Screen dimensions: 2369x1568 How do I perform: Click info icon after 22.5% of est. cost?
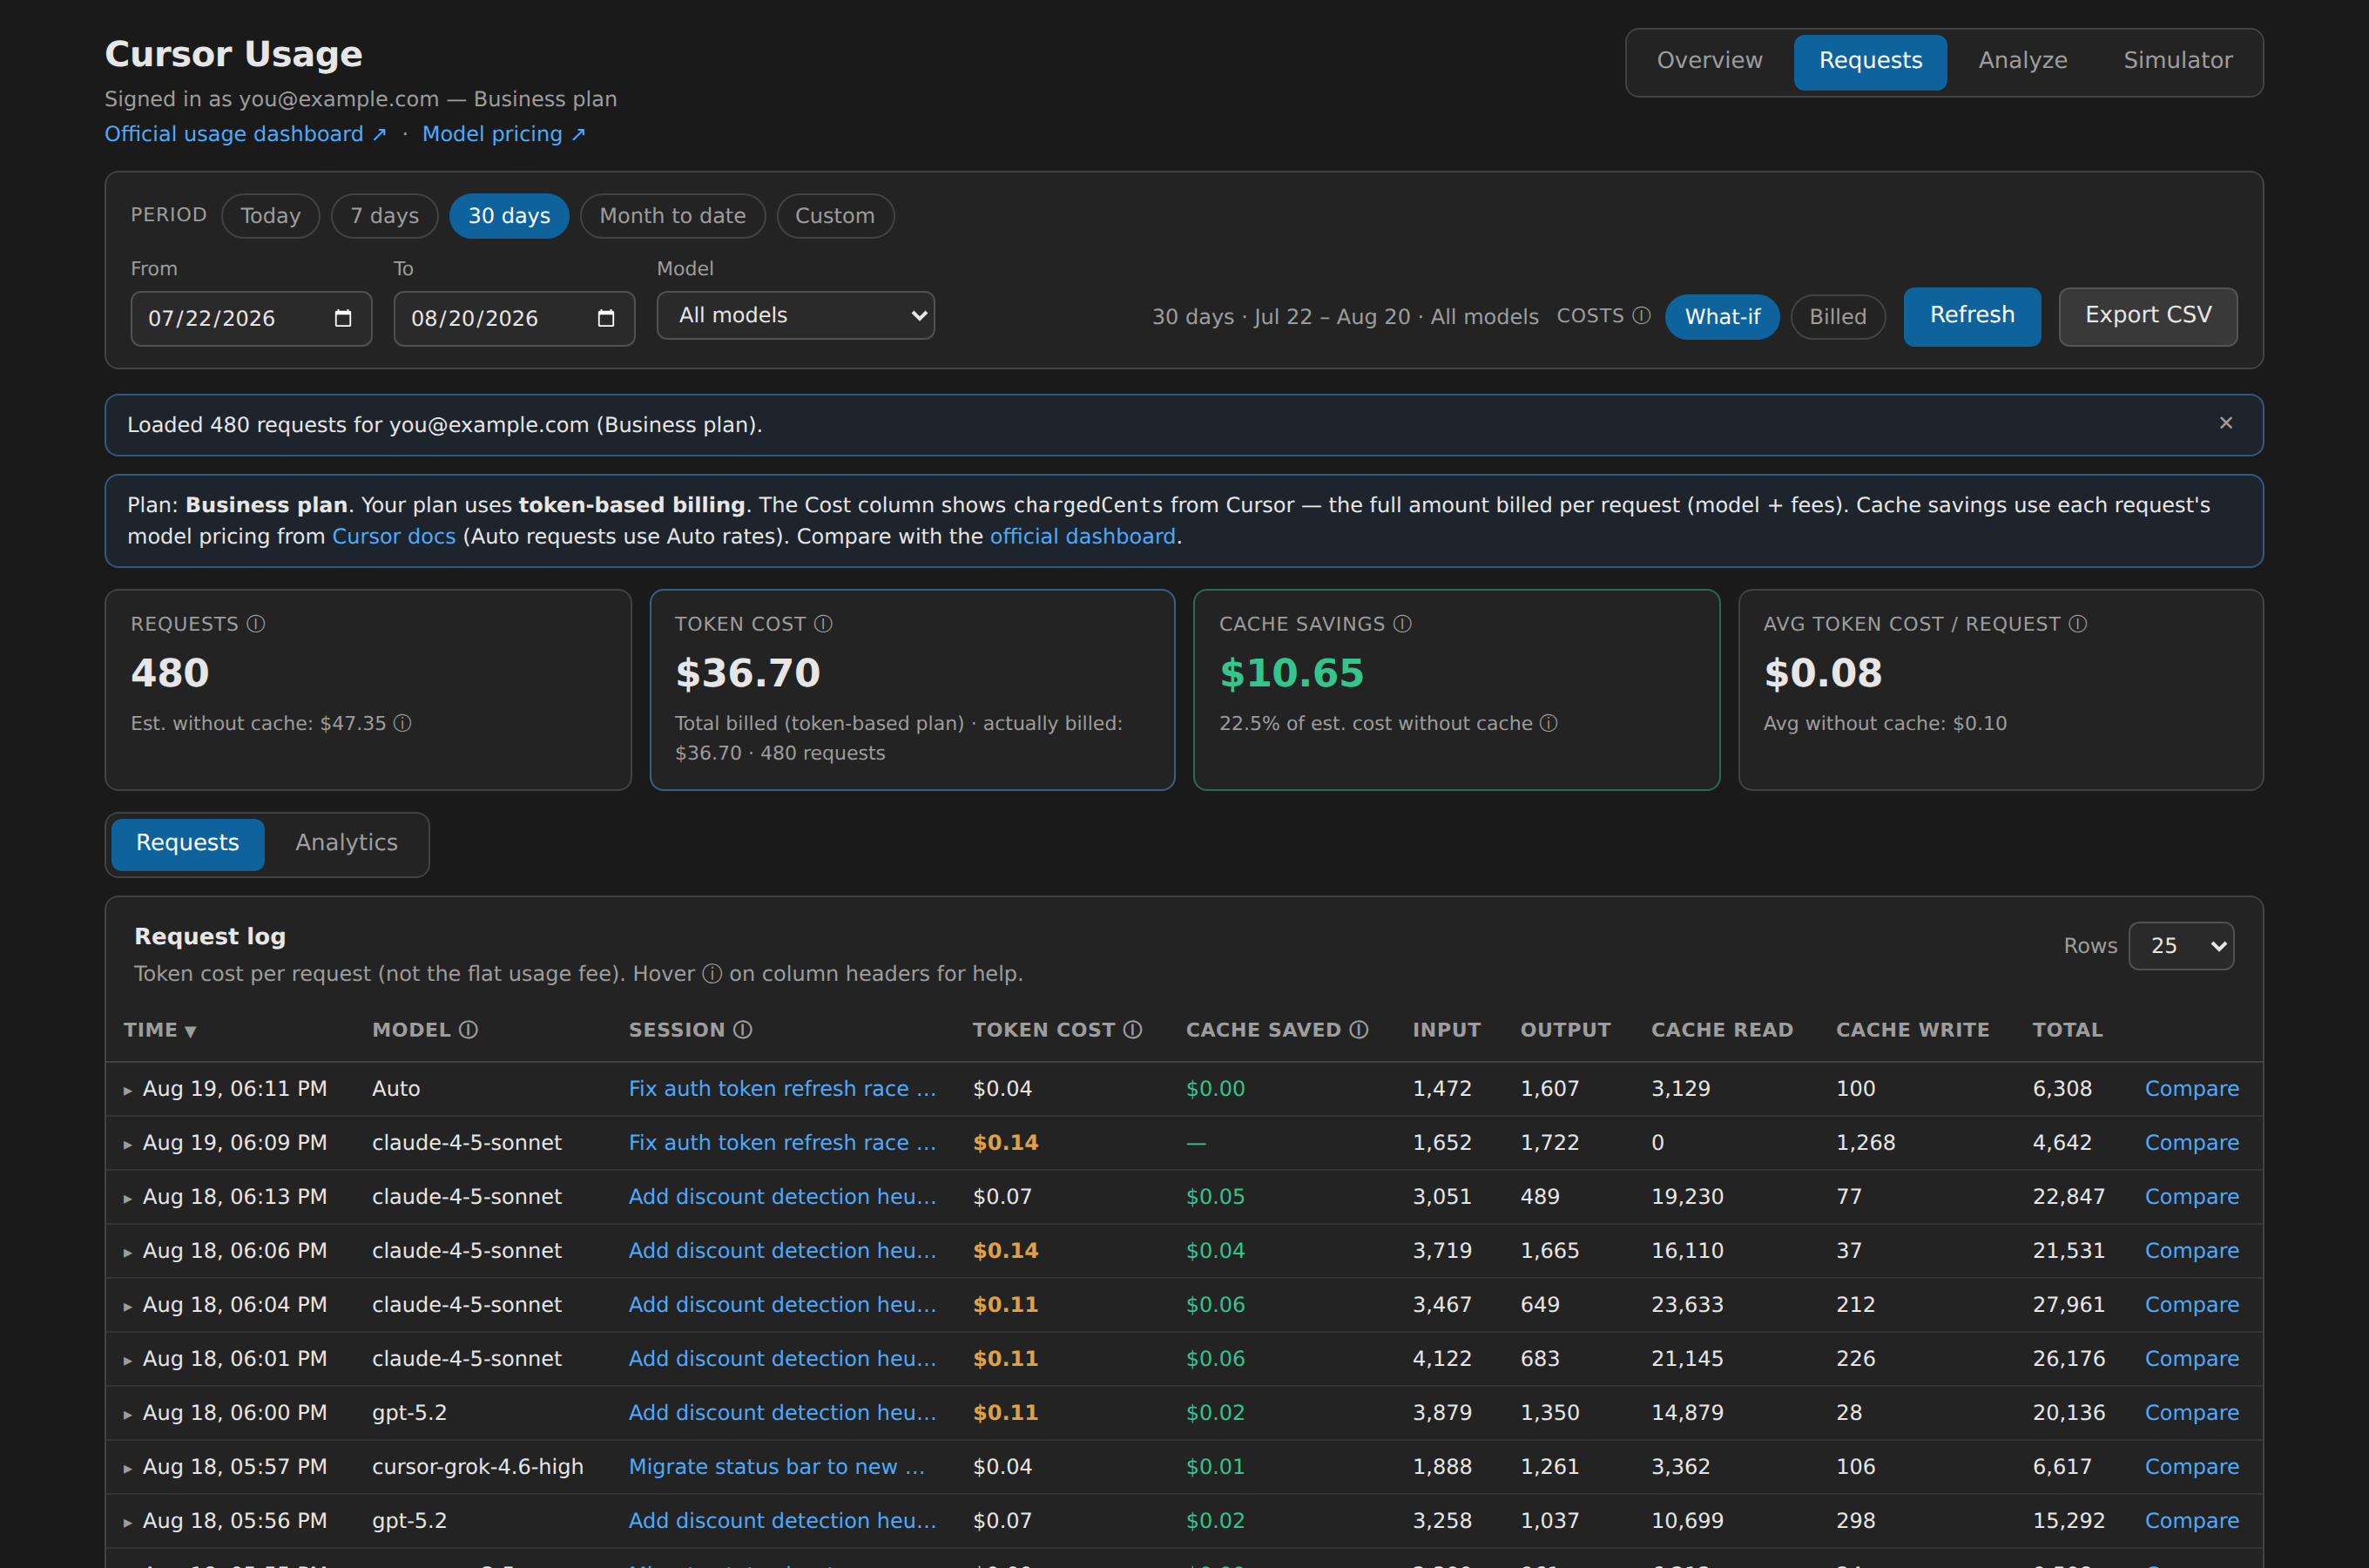click(1549, 723)
